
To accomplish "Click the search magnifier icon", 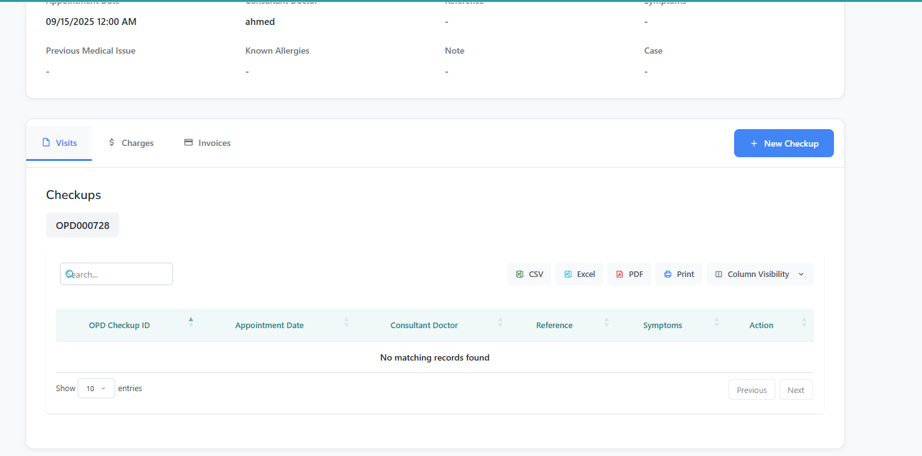I will [69, 274].
